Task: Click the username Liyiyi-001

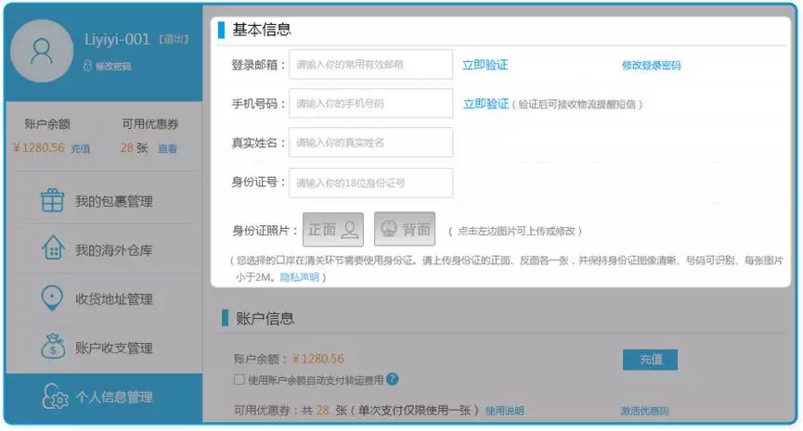Action: pyautogui.click(x=117, y=39)
